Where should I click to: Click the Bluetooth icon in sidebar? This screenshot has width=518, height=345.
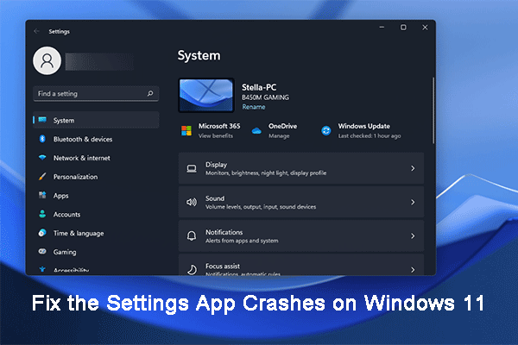pyautogui.click(x=42, y=139)
